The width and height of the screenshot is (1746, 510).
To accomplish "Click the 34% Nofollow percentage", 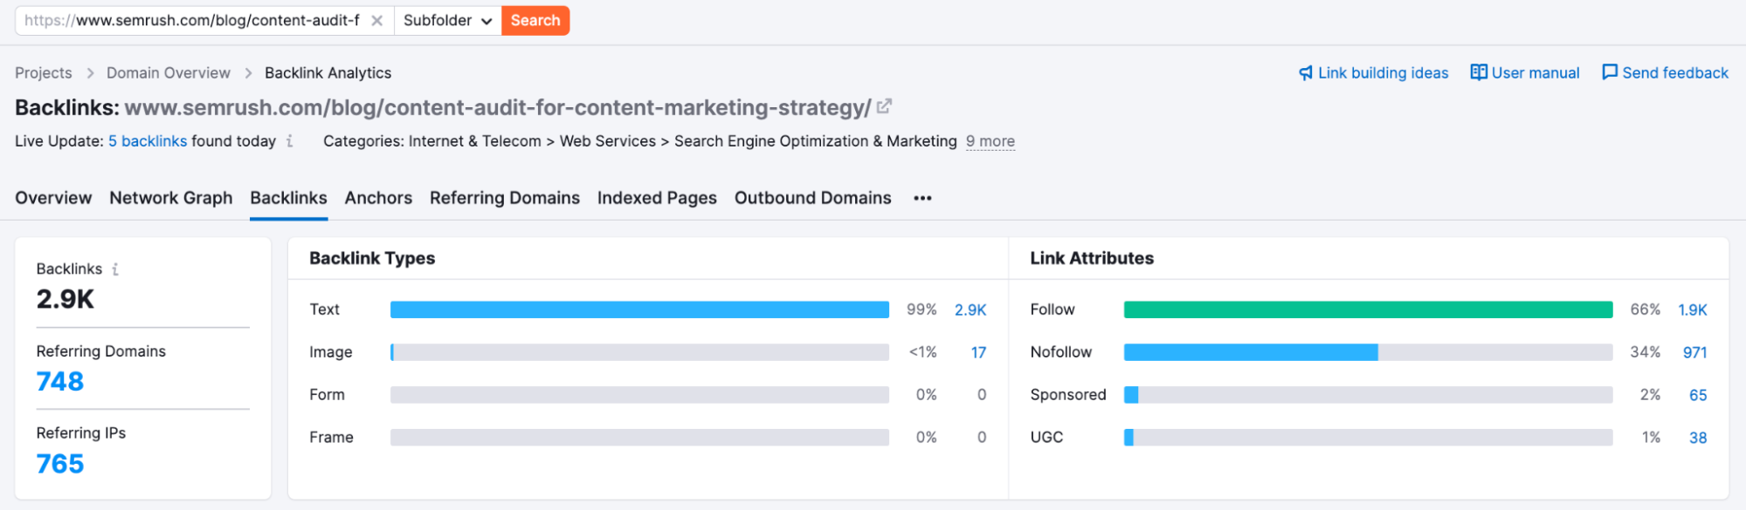I will 1646,352.
